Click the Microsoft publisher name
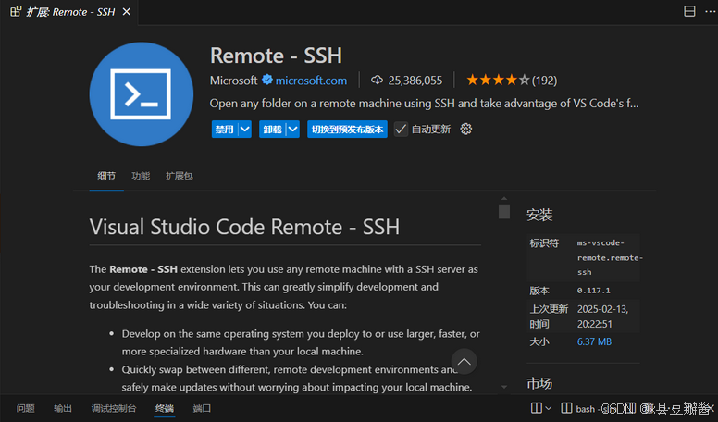 [233, 81]
